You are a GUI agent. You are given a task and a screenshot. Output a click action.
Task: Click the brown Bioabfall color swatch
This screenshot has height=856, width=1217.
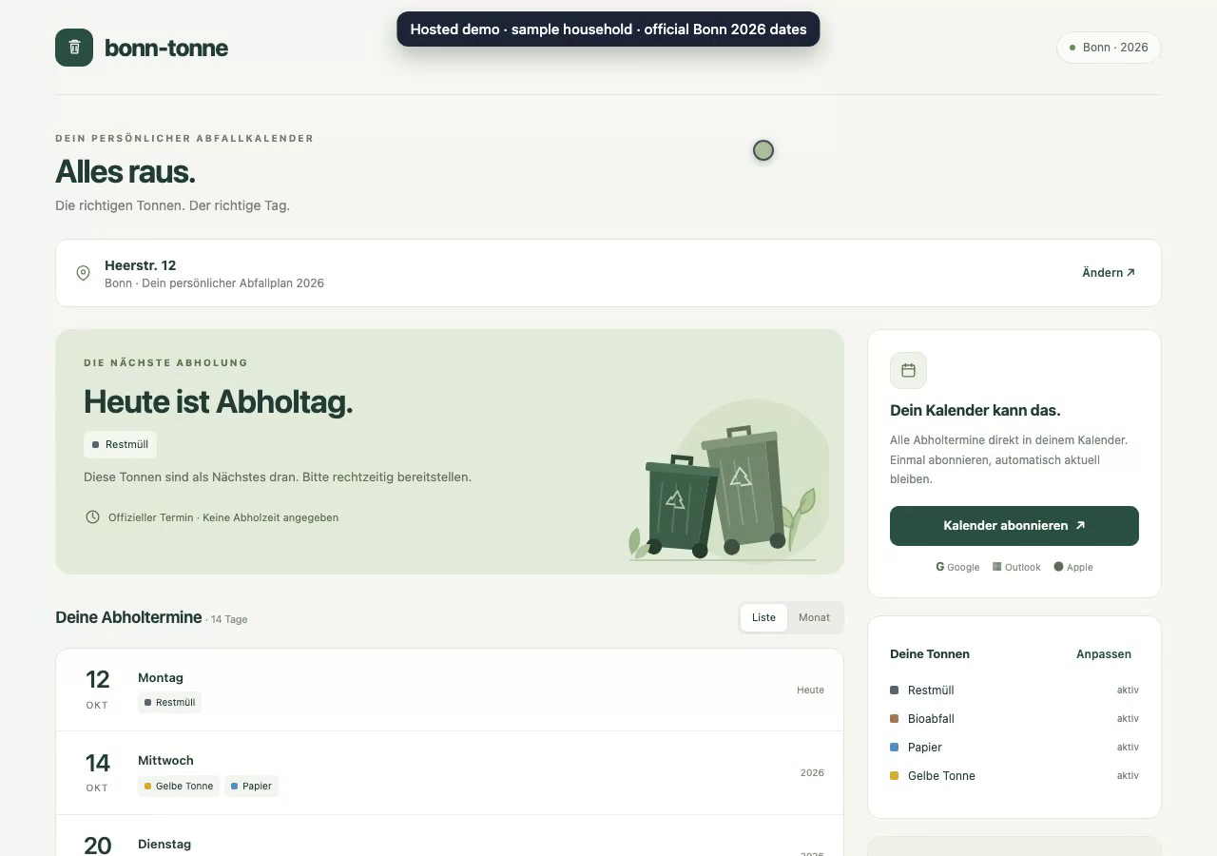pos(894,718)
